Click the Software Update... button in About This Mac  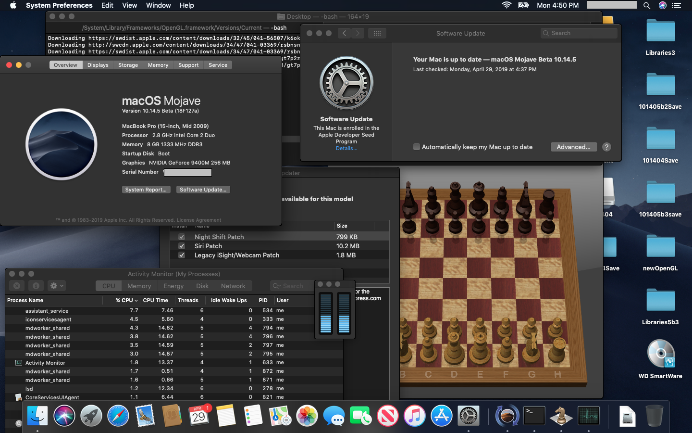[x=203, y=190]
